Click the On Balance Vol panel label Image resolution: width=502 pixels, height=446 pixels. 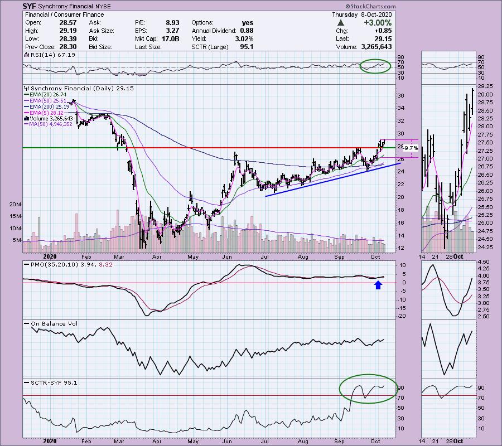[x=54, y=324]
